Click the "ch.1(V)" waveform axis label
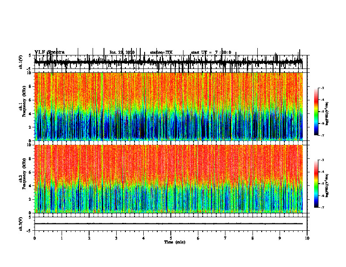The width and height of the screenshot is (346, 267). pyautogui.click(x=21, y=62)
